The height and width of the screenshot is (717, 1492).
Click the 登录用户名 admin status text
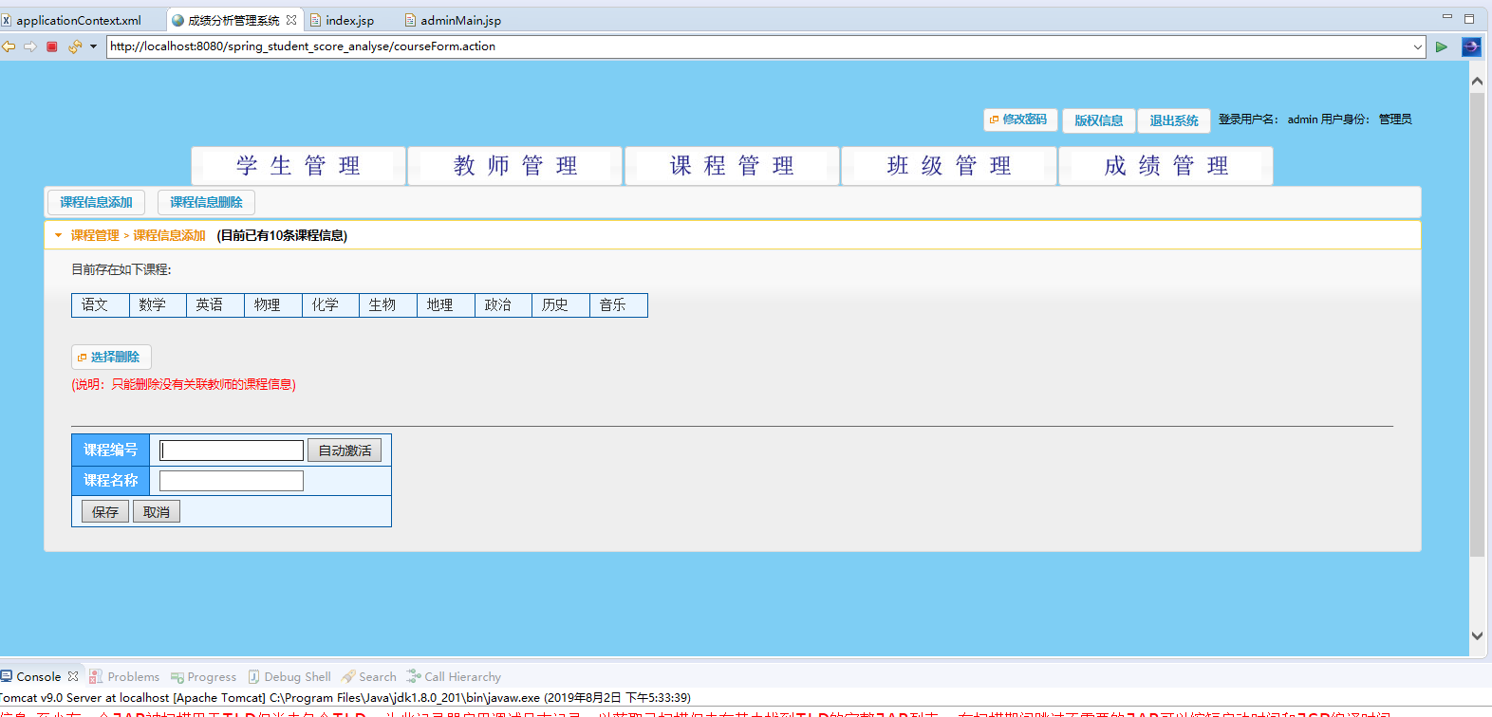tap(1315, 119)
